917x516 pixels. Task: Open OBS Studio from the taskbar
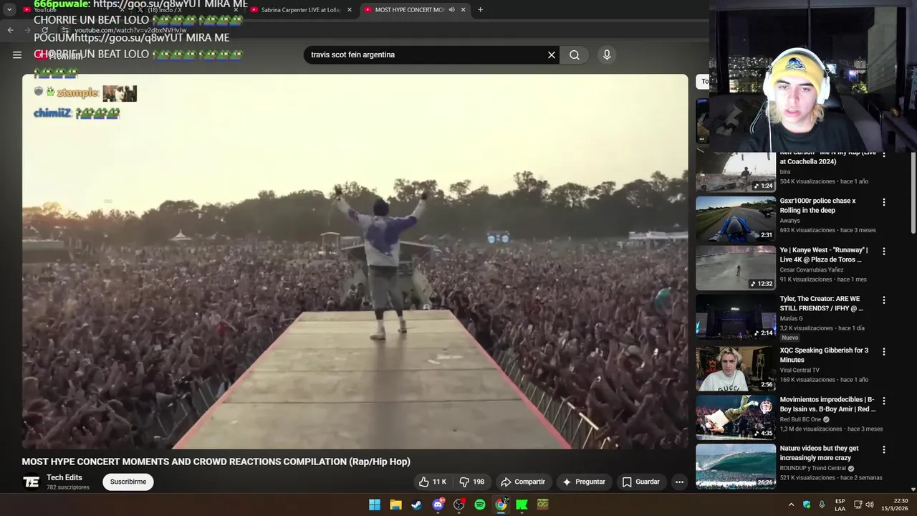point(458,505)
